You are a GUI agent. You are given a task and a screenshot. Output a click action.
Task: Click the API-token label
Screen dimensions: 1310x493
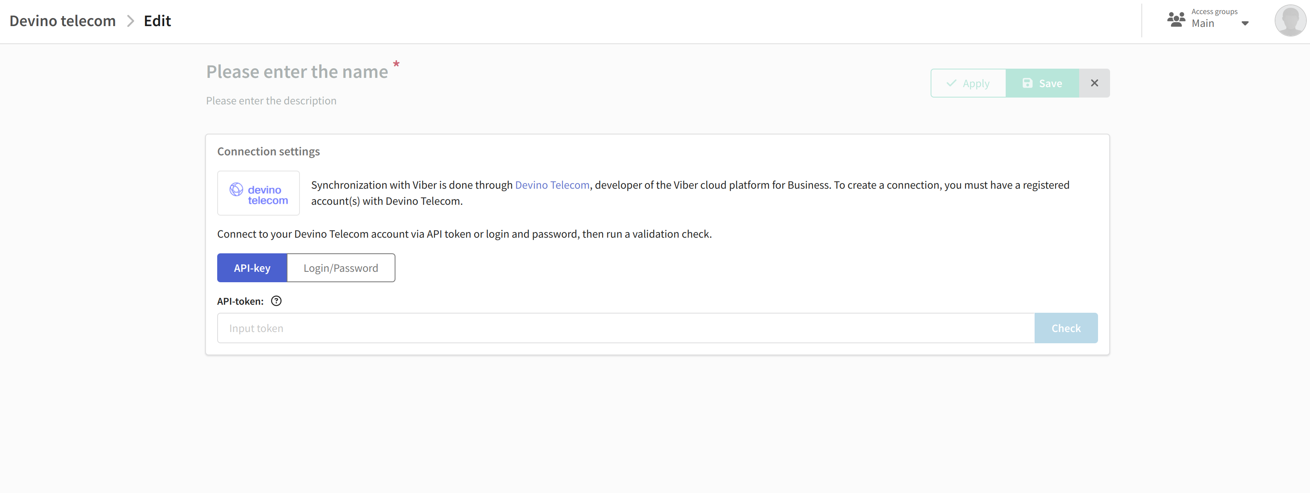[x=240, y=301]
